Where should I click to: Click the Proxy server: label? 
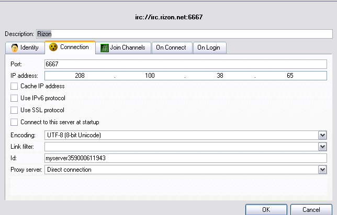click(27, 170)
